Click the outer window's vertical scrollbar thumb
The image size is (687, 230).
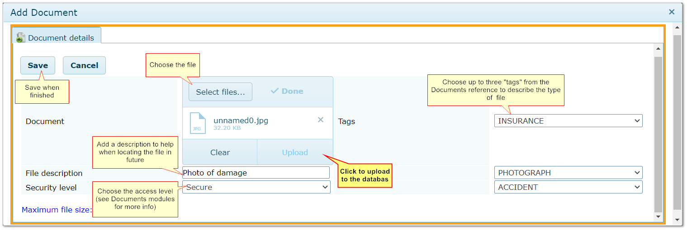point(677,122)
